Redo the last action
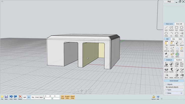The image size is (185, 104). [x=15, y=97]
